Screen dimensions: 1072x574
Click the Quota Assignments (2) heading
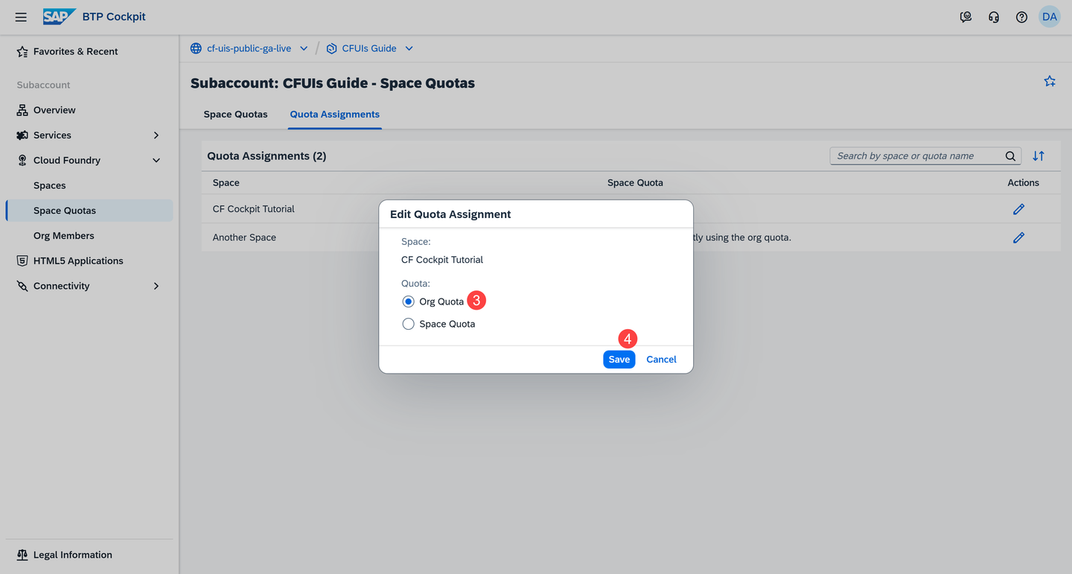[x=267, y=156]
